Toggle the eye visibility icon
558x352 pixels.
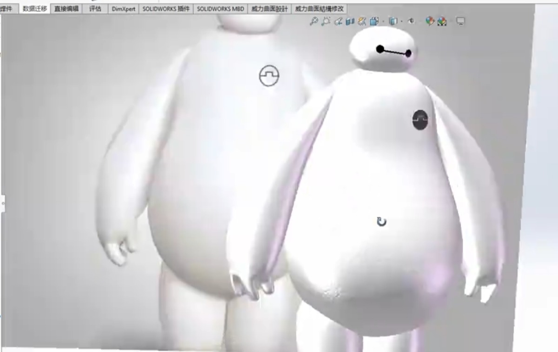[x=411, y=21]
